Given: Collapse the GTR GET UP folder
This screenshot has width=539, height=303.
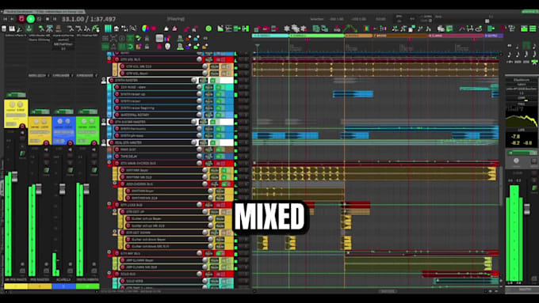Looking at the screenshot, I should click(x=115, y=211).
